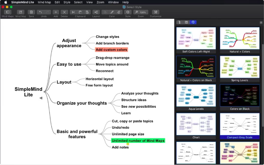This screenshot has height=165, width=264.
Task: Apply the Spring Levels style
Action: (x=240, y=69)
